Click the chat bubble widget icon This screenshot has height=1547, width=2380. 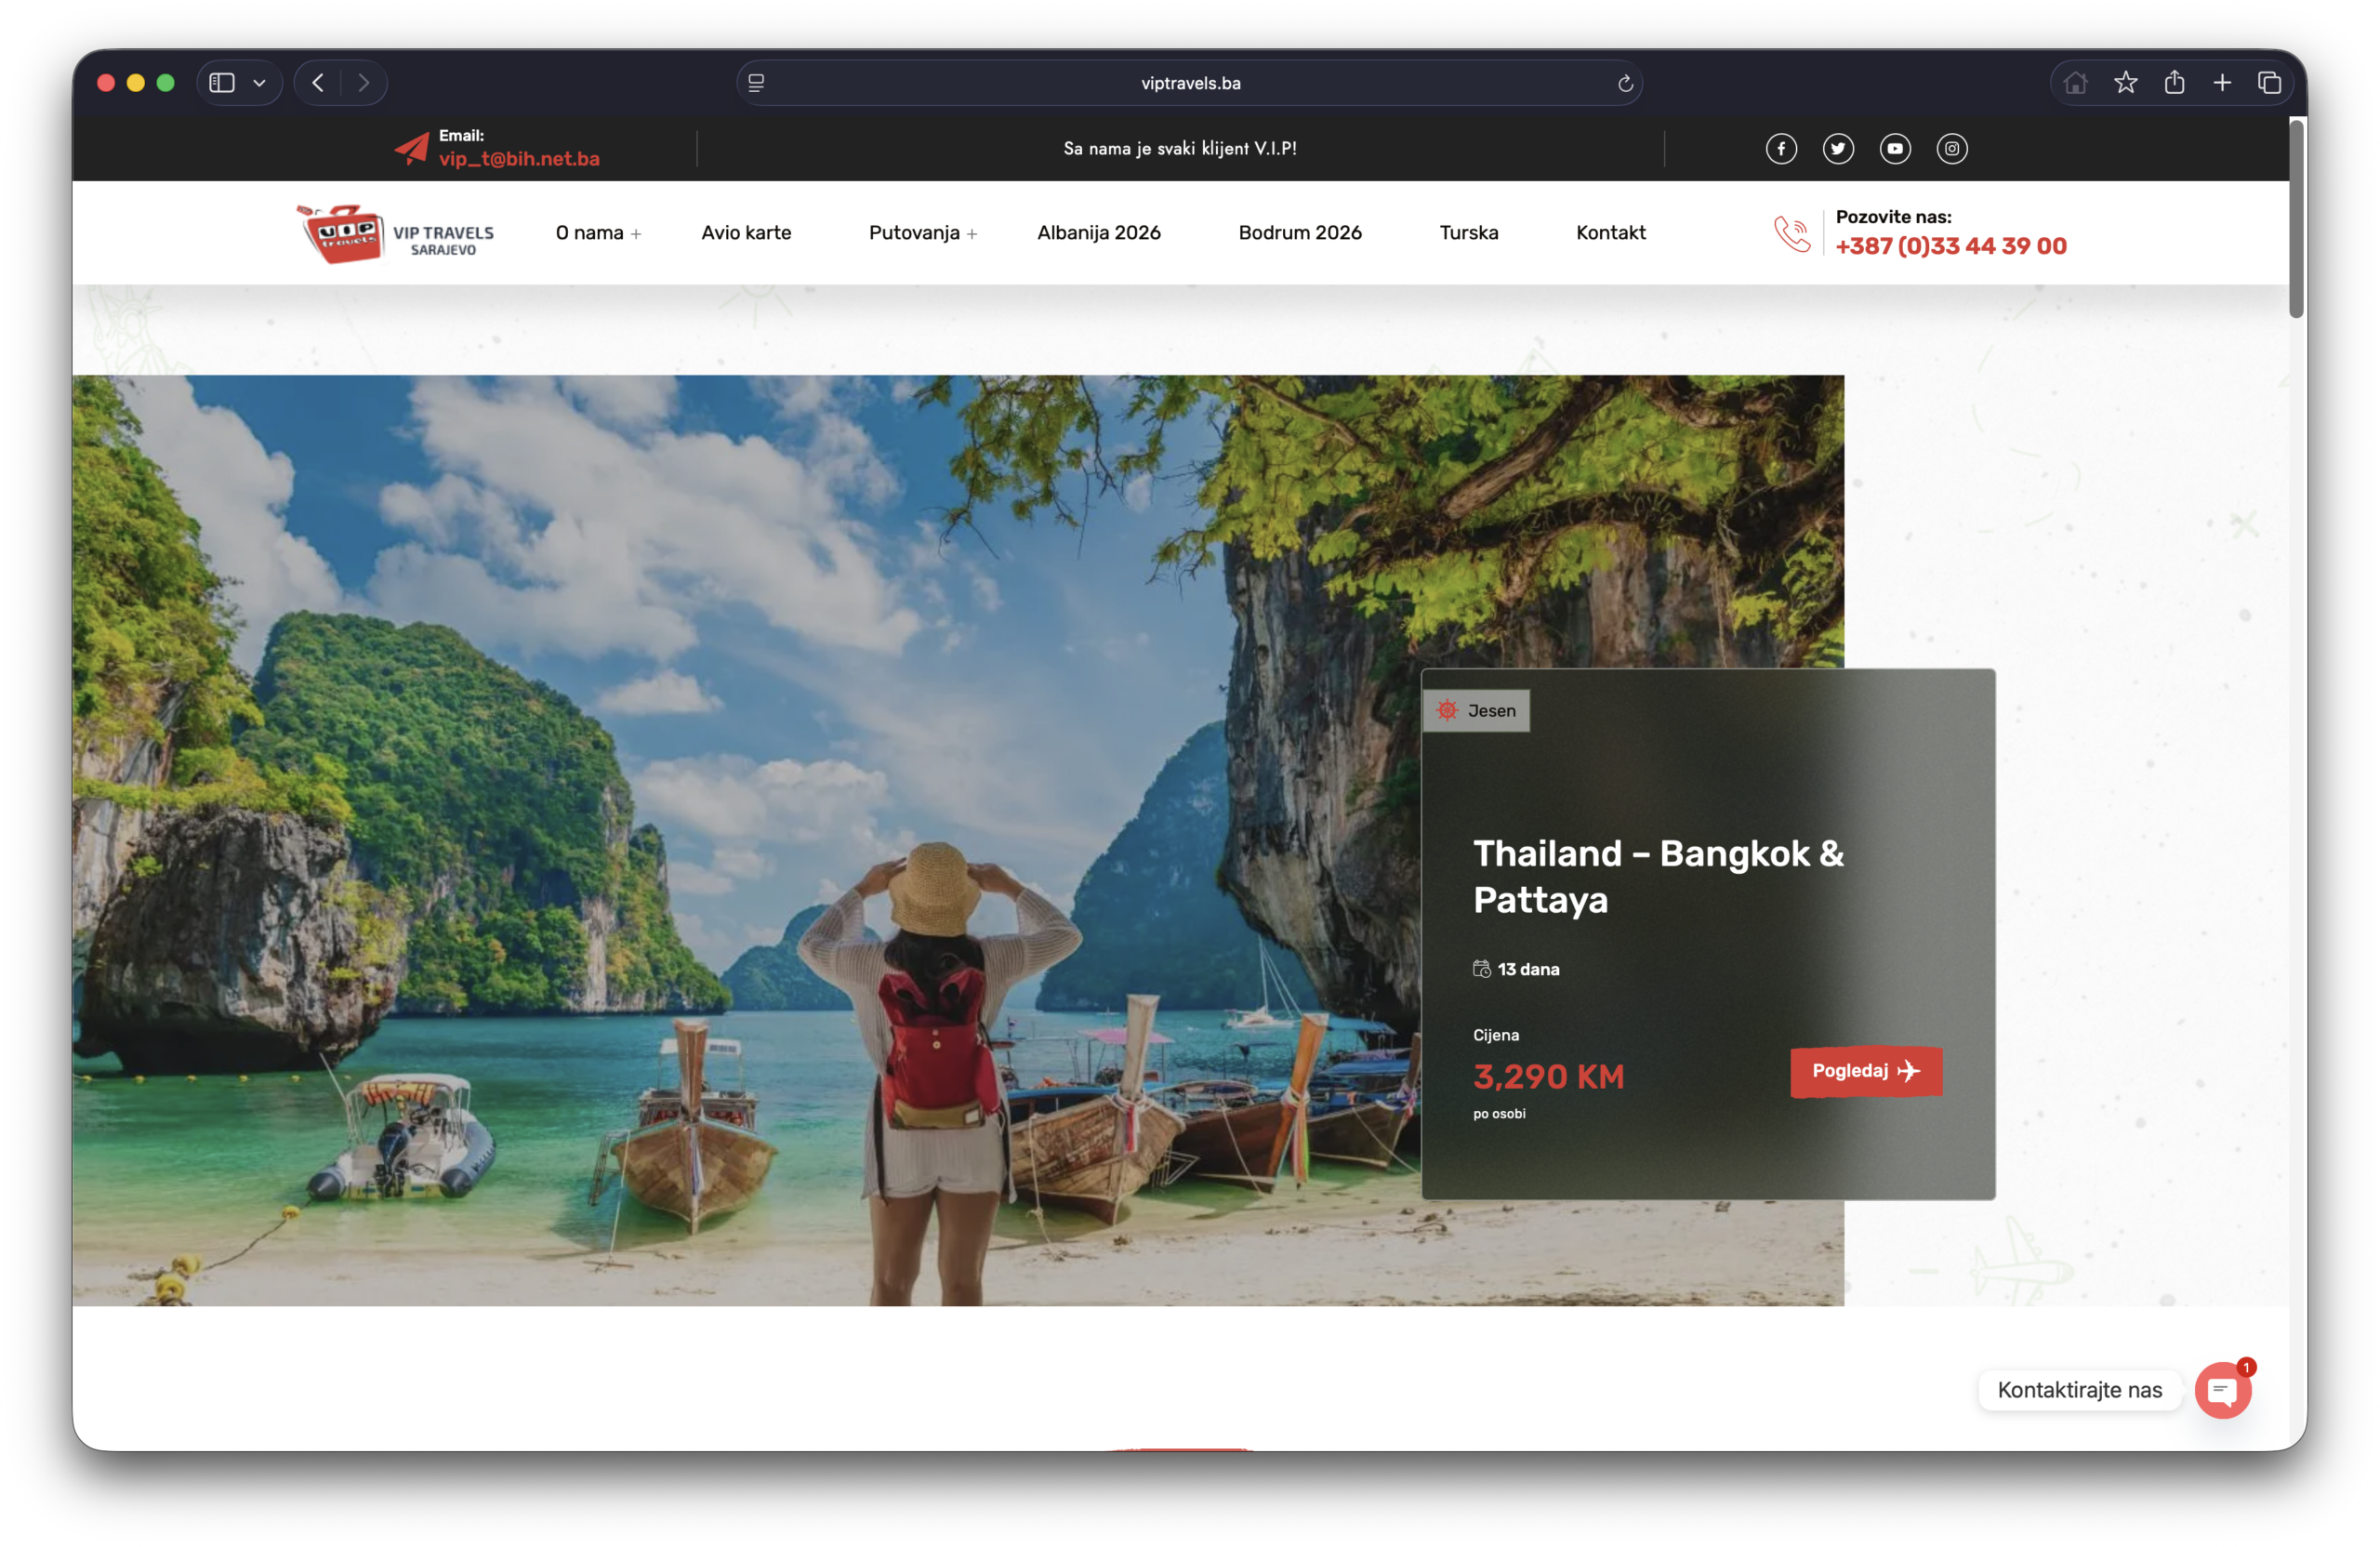click(2222, 1390)
